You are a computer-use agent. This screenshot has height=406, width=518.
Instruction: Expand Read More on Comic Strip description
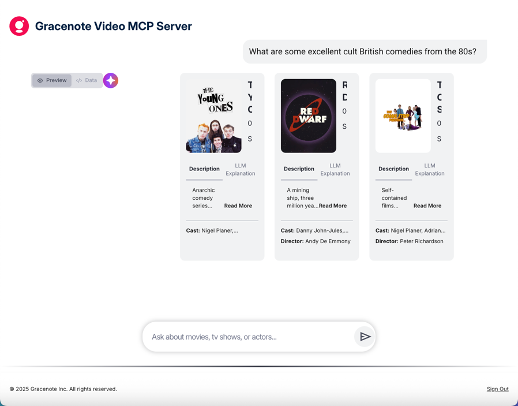point(427,206)
